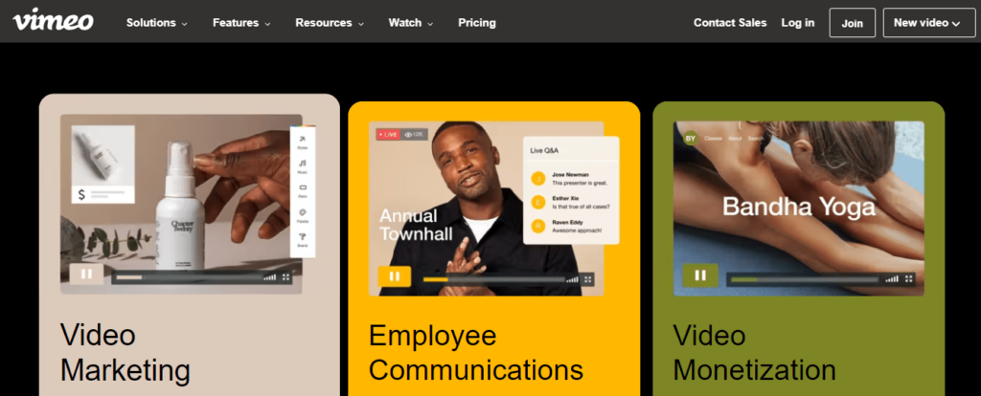The width and height of the screenshot is (981, 396).
Task: Click volume bars in Bandha Yoga player
Action: [x=892, y=279]
